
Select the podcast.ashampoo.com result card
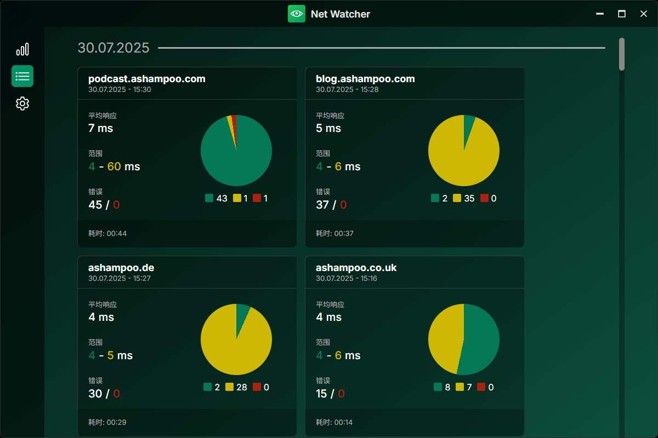click(x=147, y=78)
